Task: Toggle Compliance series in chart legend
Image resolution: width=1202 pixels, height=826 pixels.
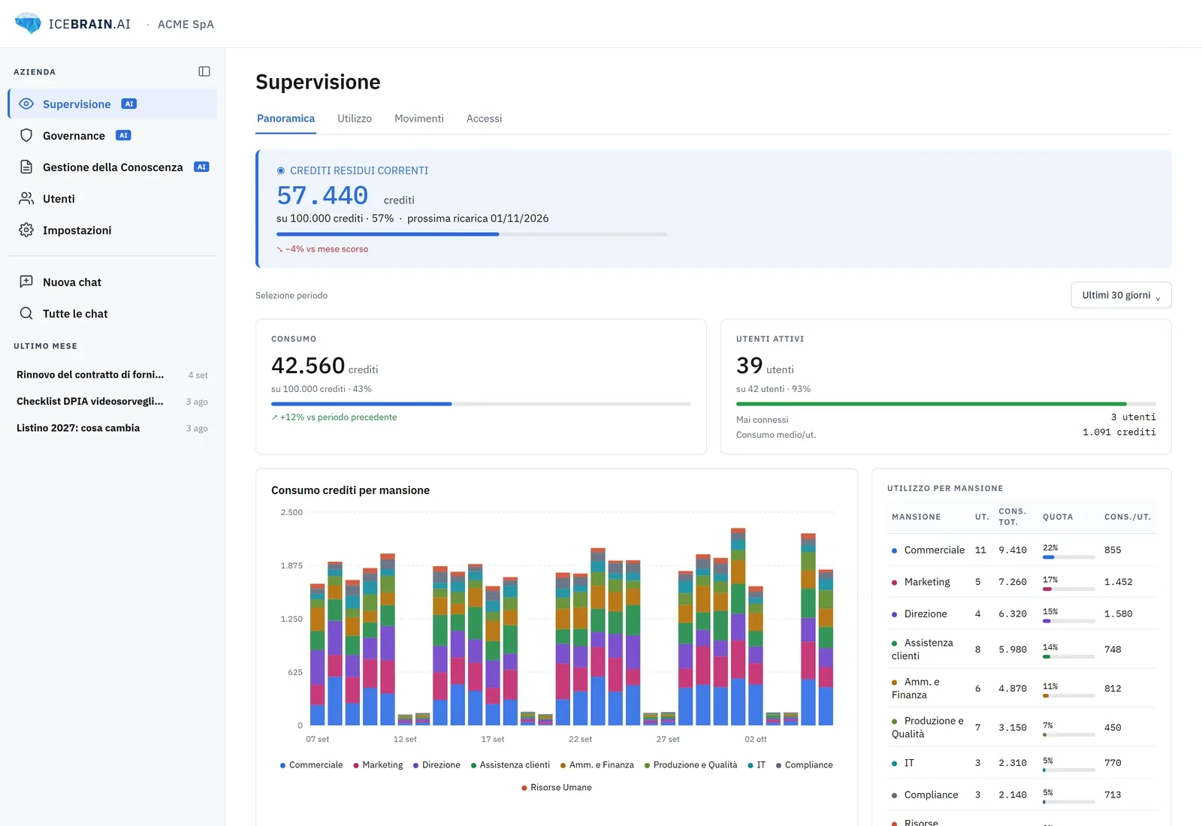Action: point(804,764)
